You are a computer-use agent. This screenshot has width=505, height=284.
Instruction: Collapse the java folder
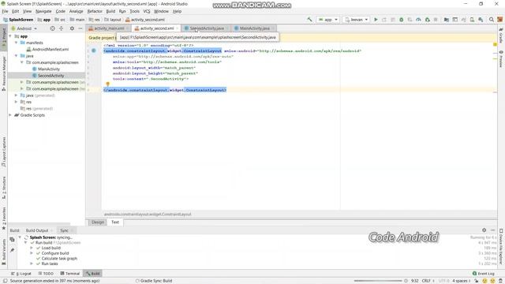pos(16,56)
